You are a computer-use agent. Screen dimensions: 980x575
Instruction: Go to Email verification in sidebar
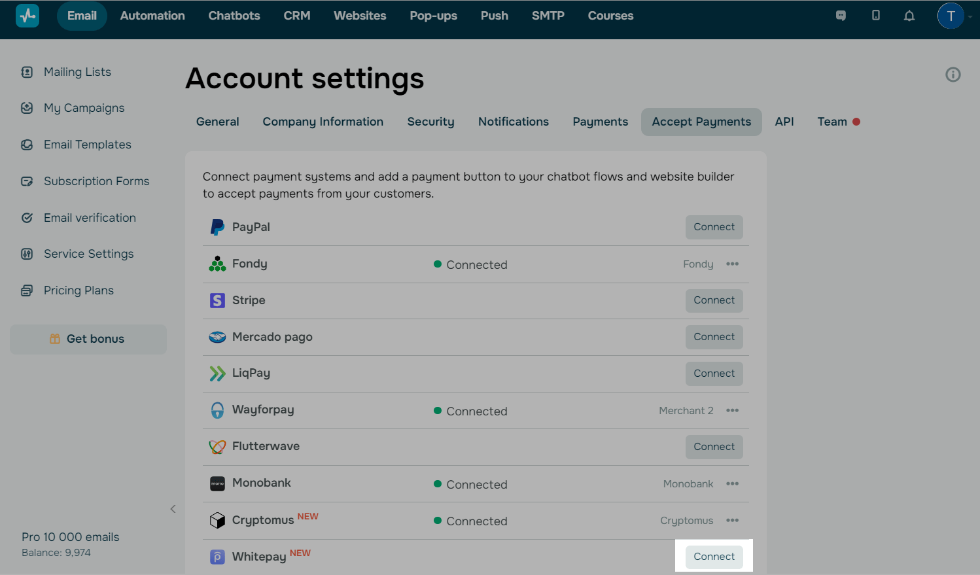click(x=90, y=218)
